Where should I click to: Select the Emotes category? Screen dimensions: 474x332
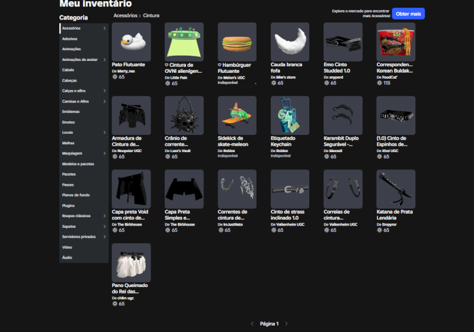point(84,123)
